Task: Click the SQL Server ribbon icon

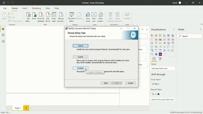Action: tap(48, 17)
